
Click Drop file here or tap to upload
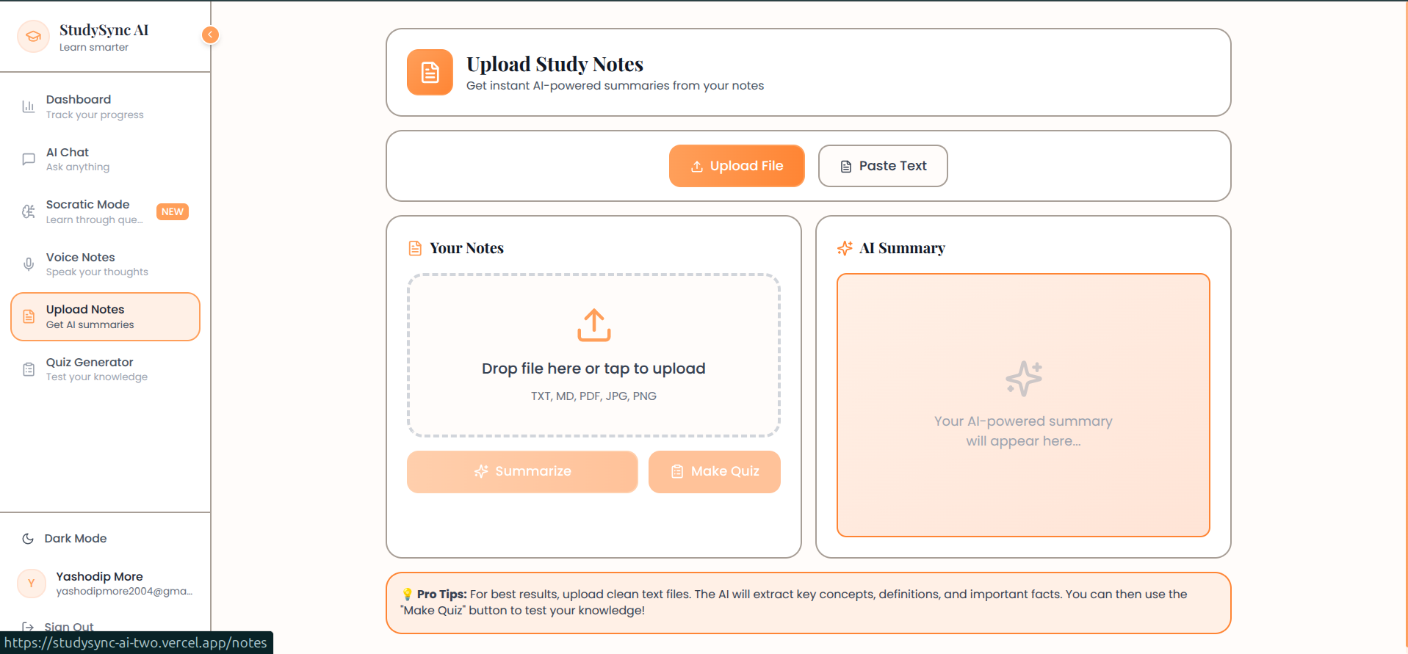pyautogui.click(x=593, y=368)
